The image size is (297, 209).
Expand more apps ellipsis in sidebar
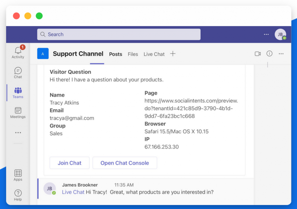[18, 133]
